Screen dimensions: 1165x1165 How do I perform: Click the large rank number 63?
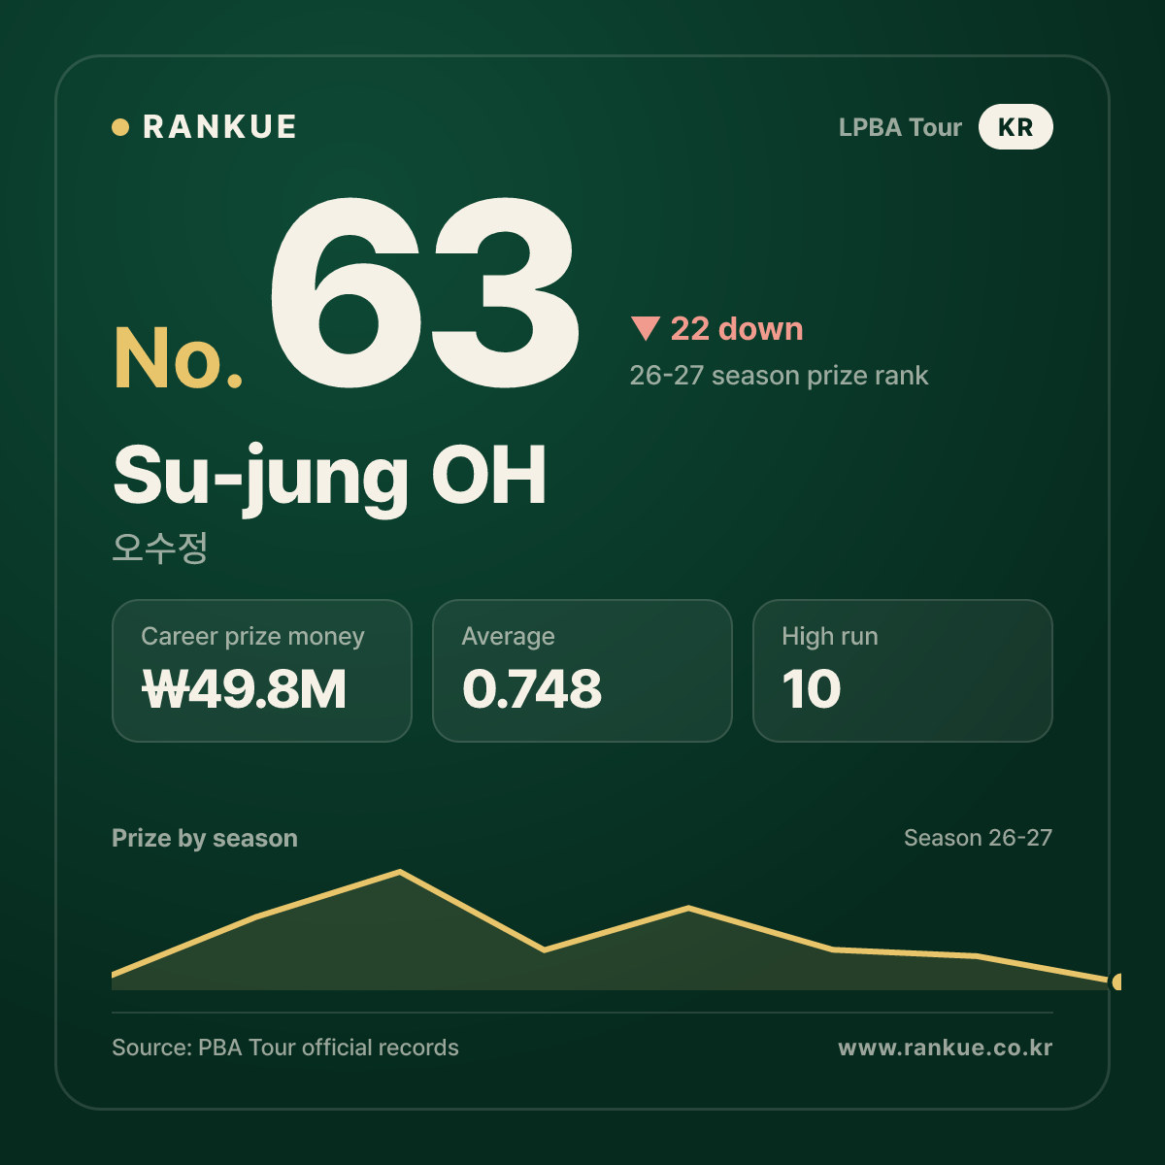(x=424, y=292)
